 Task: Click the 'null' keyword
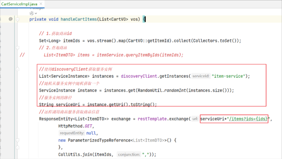coord(91,133)
